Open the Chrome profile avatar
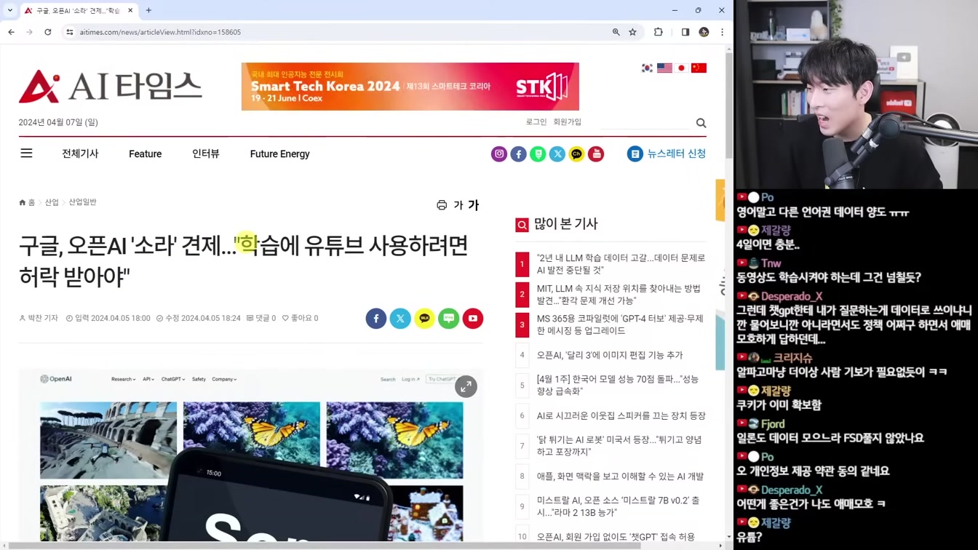The height and width of the screenshot is (550, 978). [704, 32]
